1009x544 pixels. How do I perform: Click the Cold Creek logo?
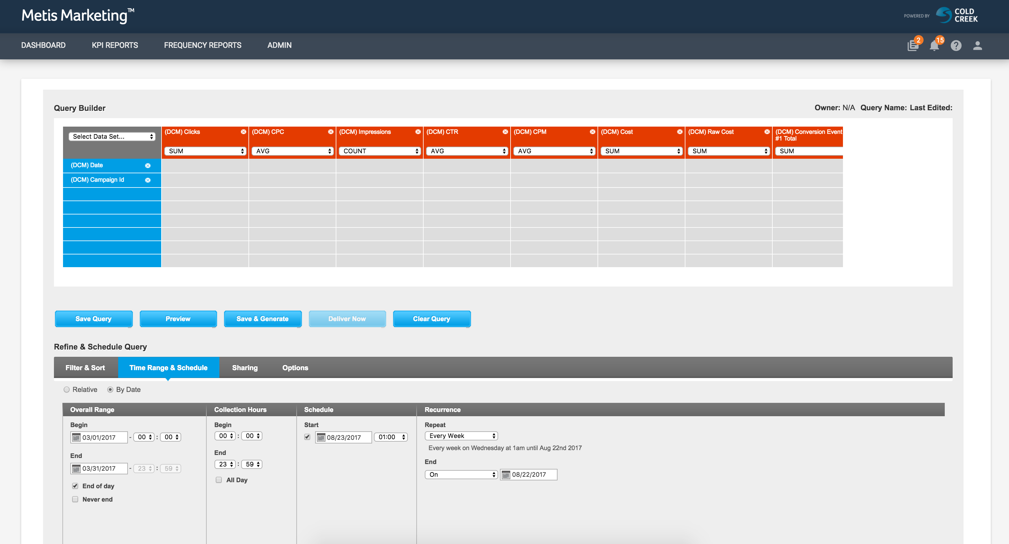957,15
